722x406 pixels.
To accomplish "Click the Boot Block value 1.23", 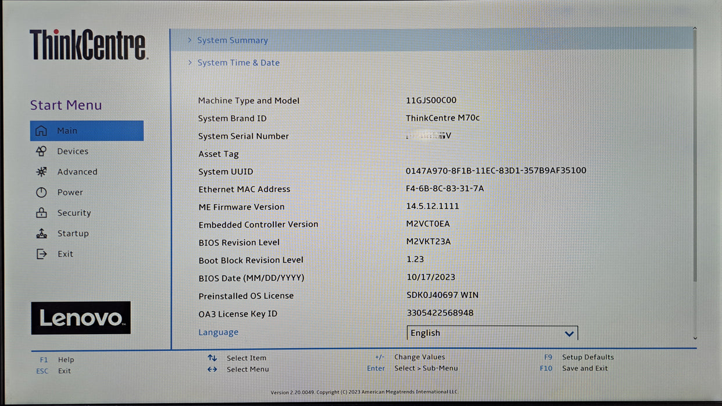I will point(415,259).
